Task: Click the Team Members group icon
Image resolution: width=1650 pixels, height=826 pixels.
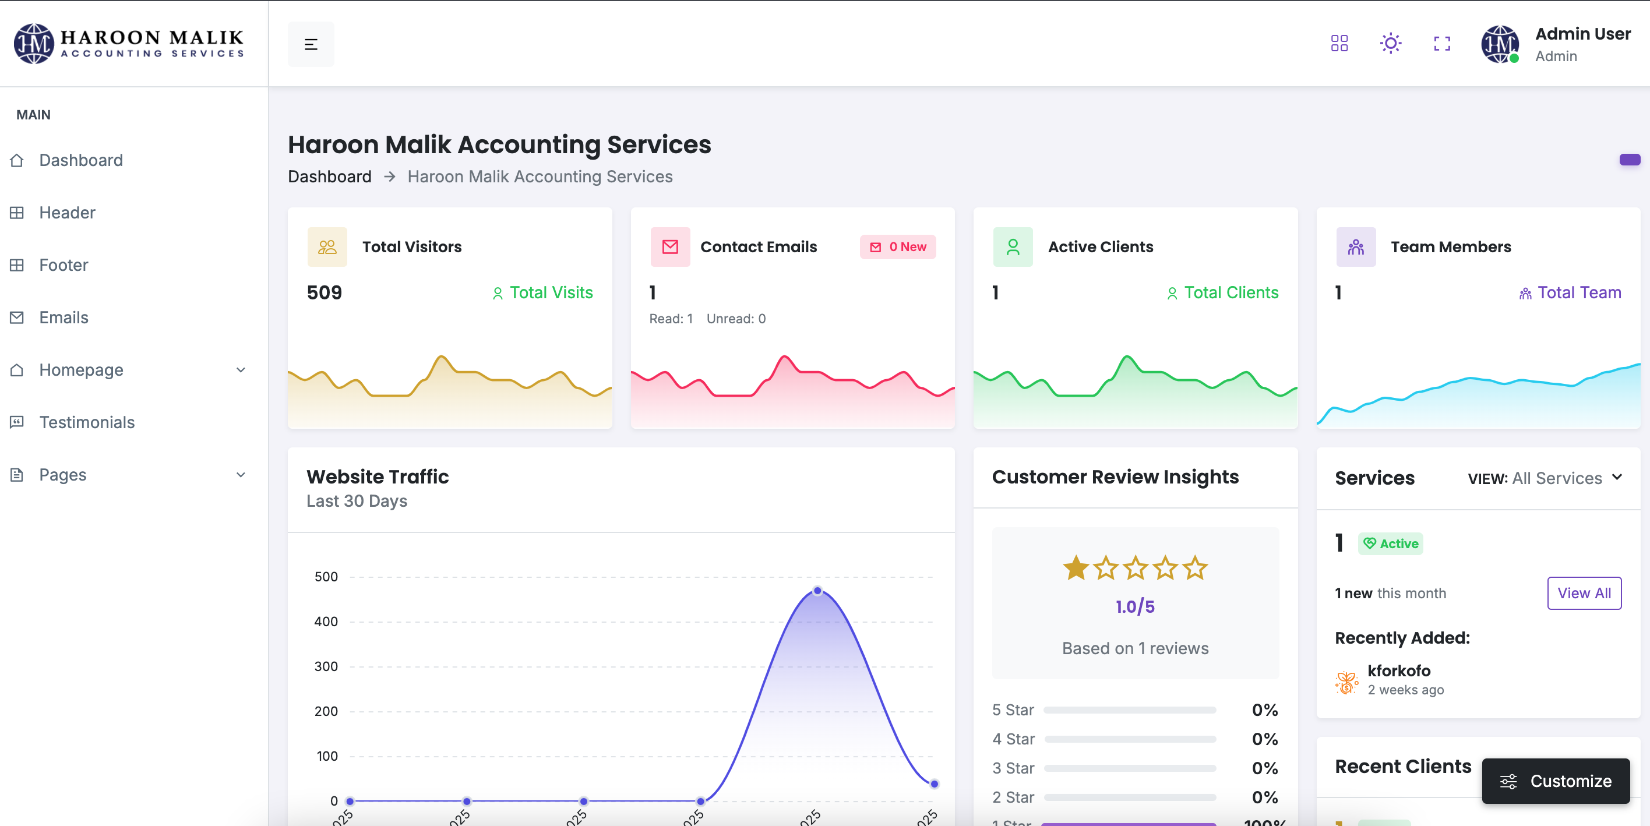Action: 1355,246
